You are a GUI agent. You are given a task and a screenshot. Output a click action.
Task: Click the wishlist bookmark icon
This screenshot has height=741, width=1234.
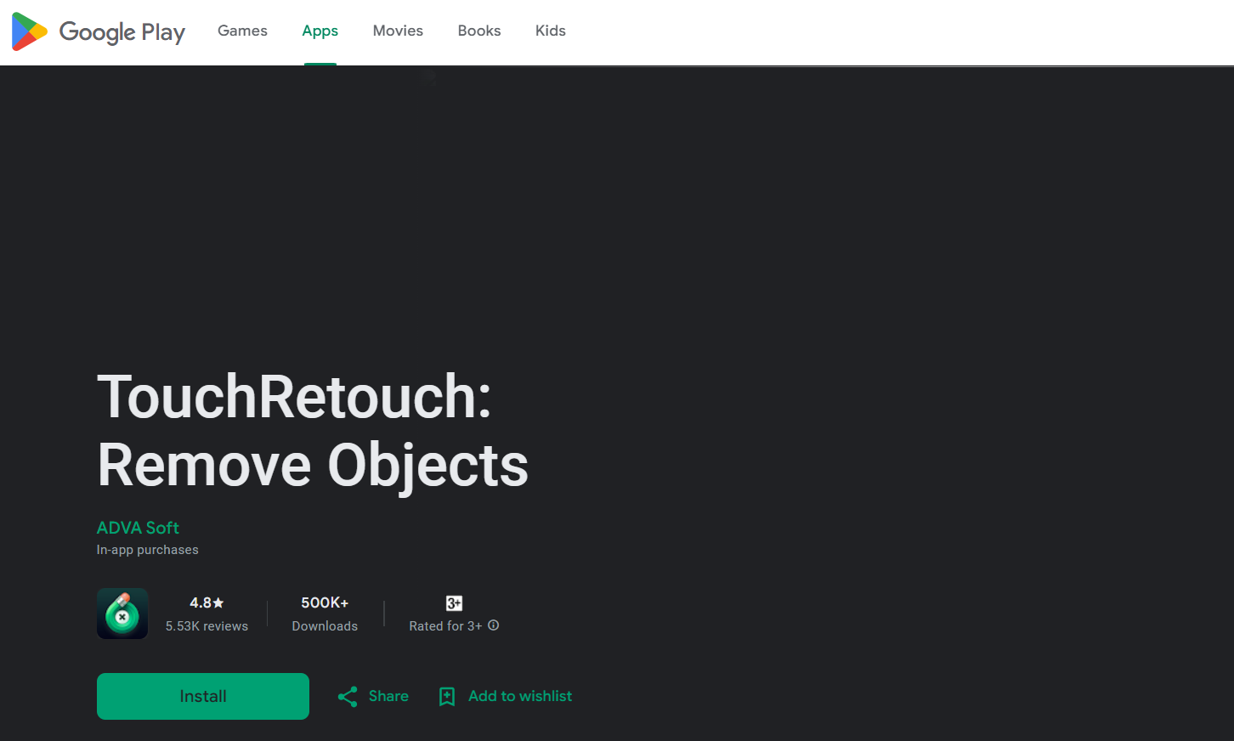[447, 697]
